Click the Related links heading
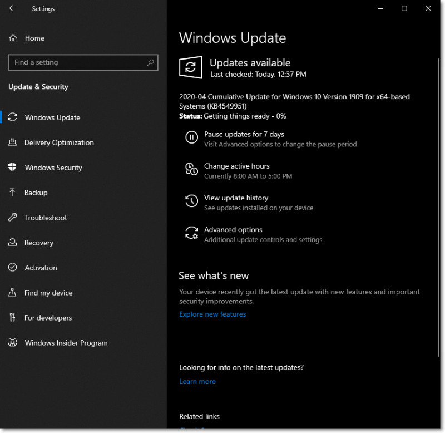Image resolution: width=445 pixels, height=433 pixels. coord(199,416)
